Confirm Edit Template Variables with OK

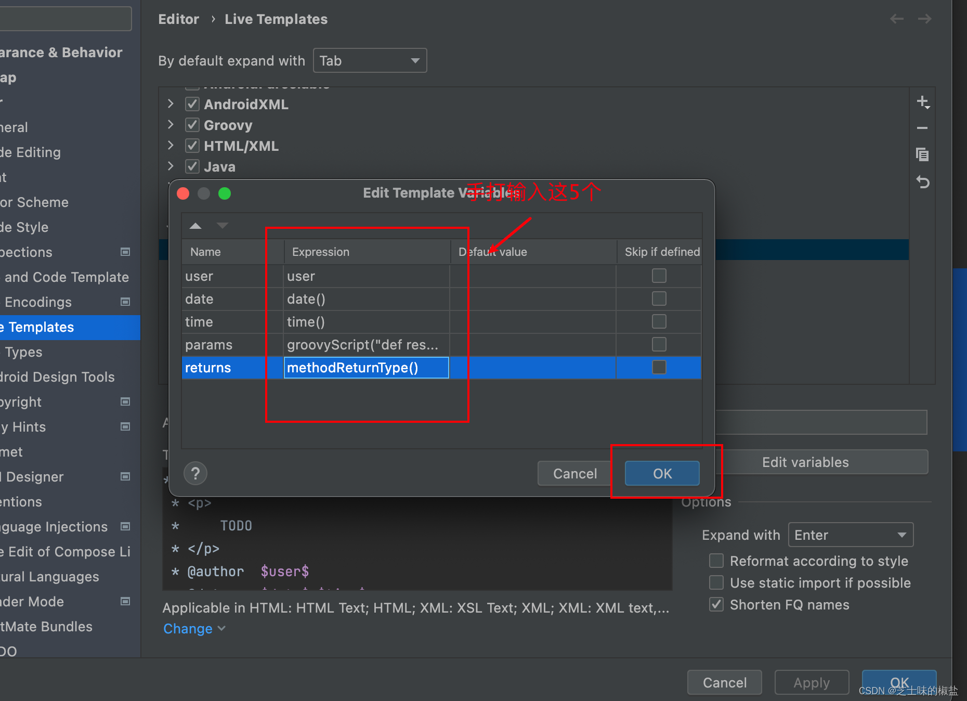[x=662, y=474]
